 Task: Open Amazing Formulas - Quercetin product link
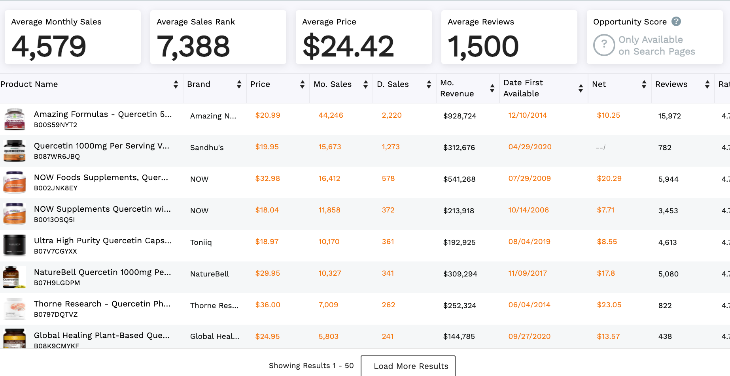click(103, 114)
